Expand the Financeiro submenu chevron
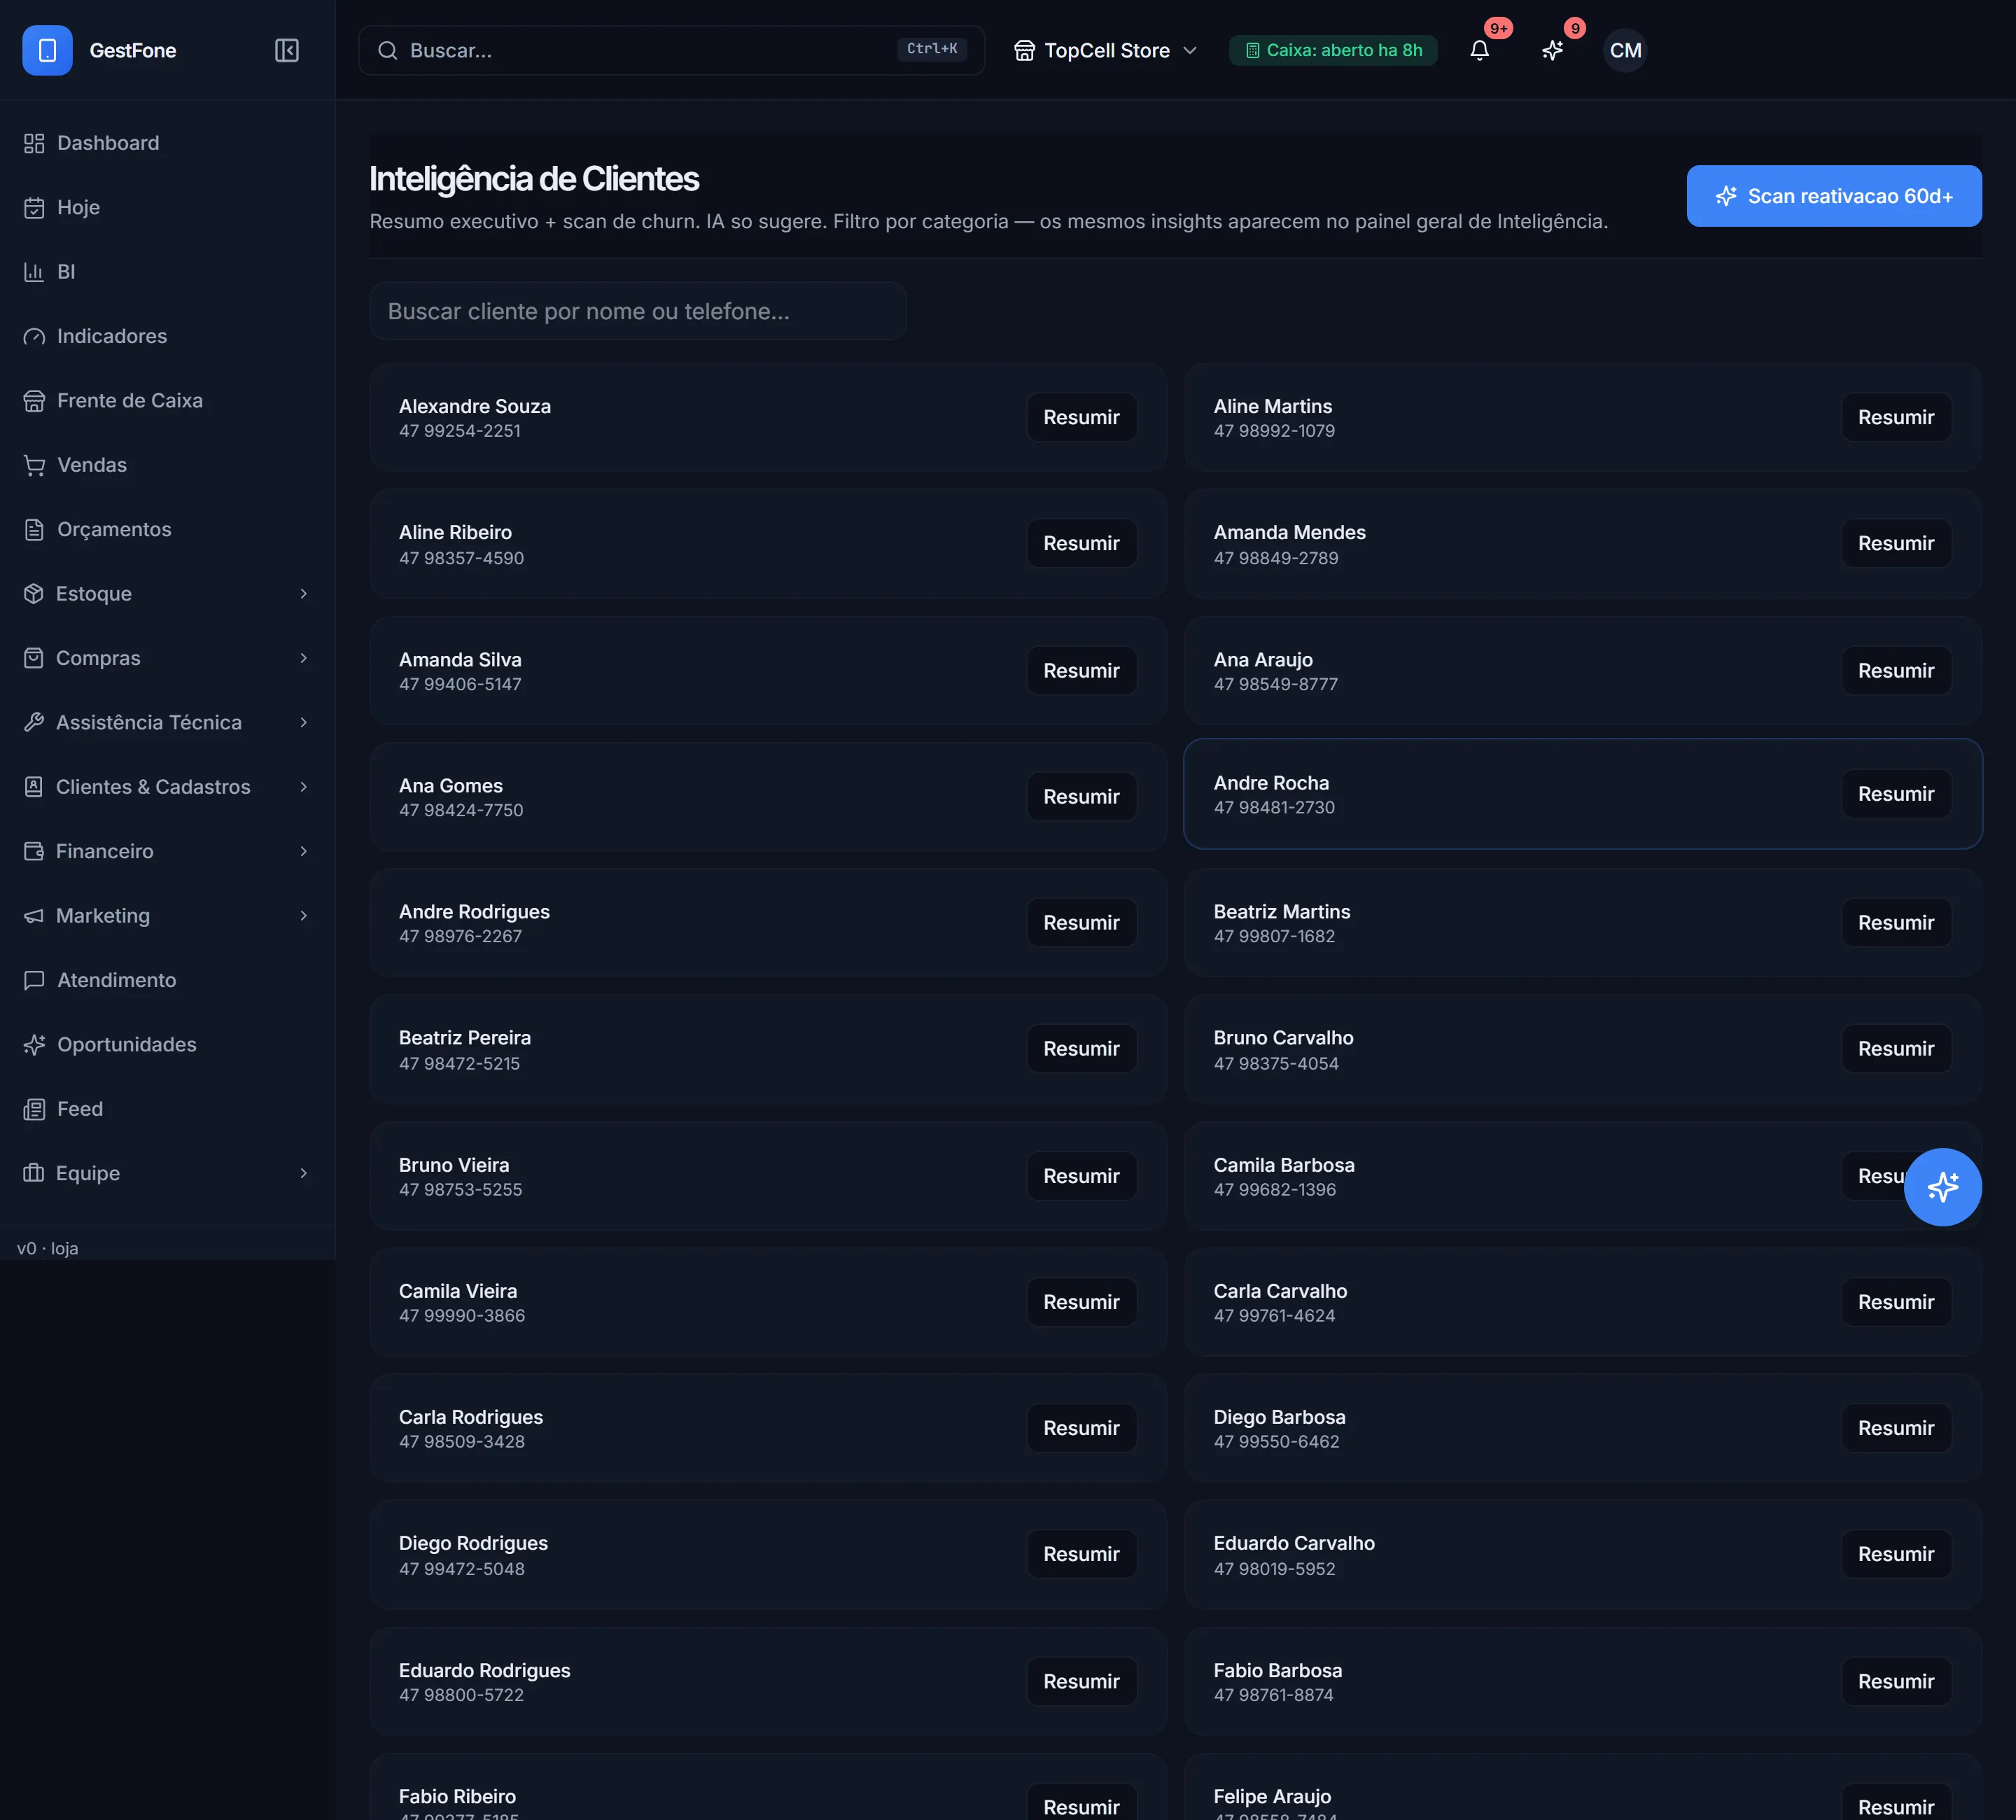 click(x=304, y=851)
